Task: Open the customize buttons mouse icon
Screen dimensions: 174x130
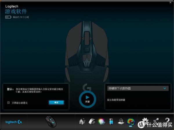Action: point(92,121)
